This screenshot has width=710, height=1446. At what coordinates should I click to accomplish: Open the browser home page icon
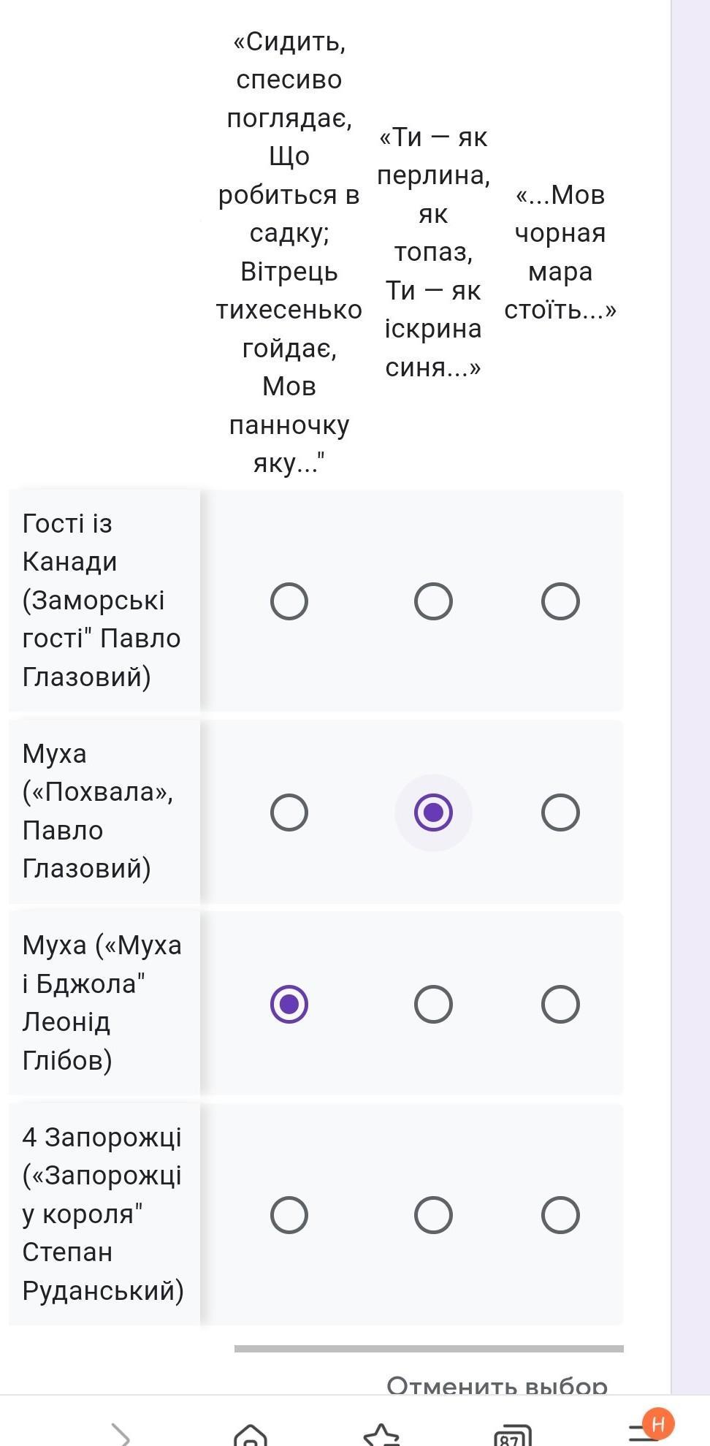point(251,1434)
